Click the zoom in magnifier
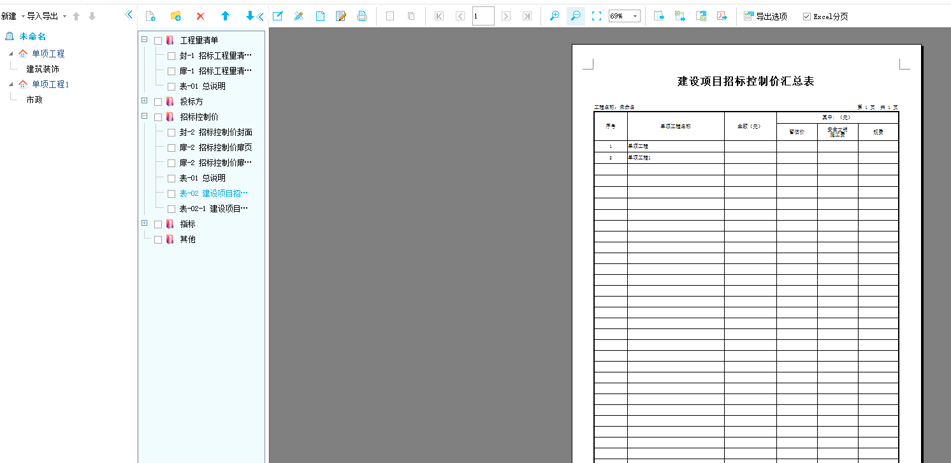 555,16
